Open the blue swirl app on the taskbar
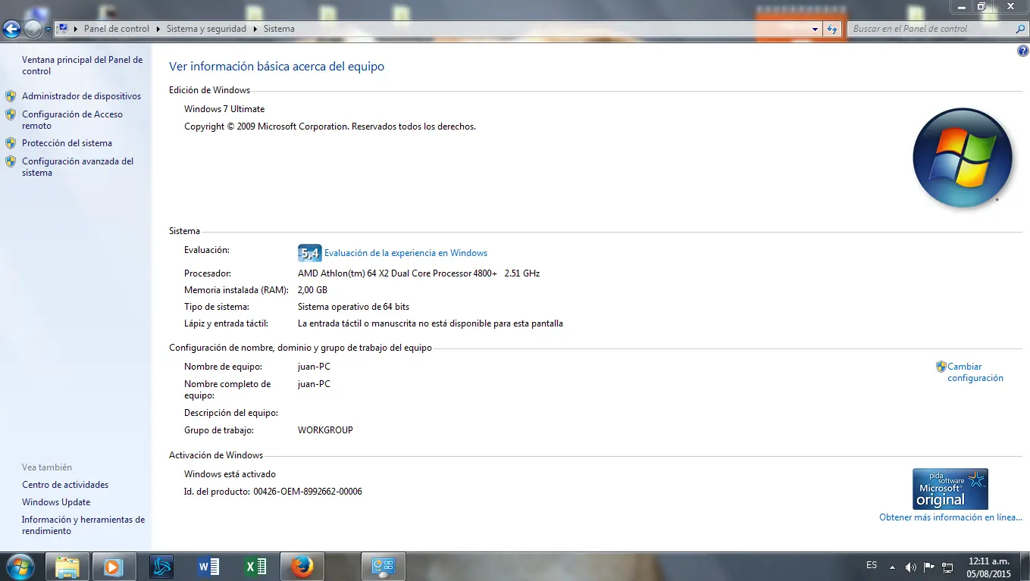Screen dimensions: 1030x581 tap(161, 567)
